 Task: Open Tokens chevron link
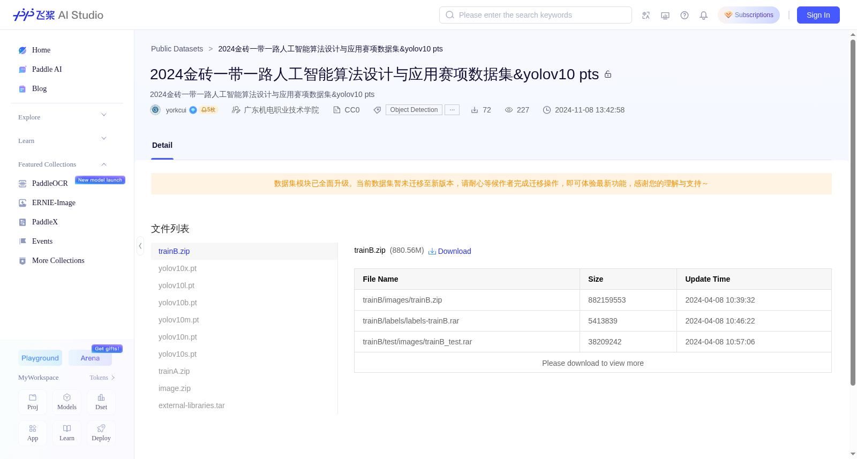point(102,378)
